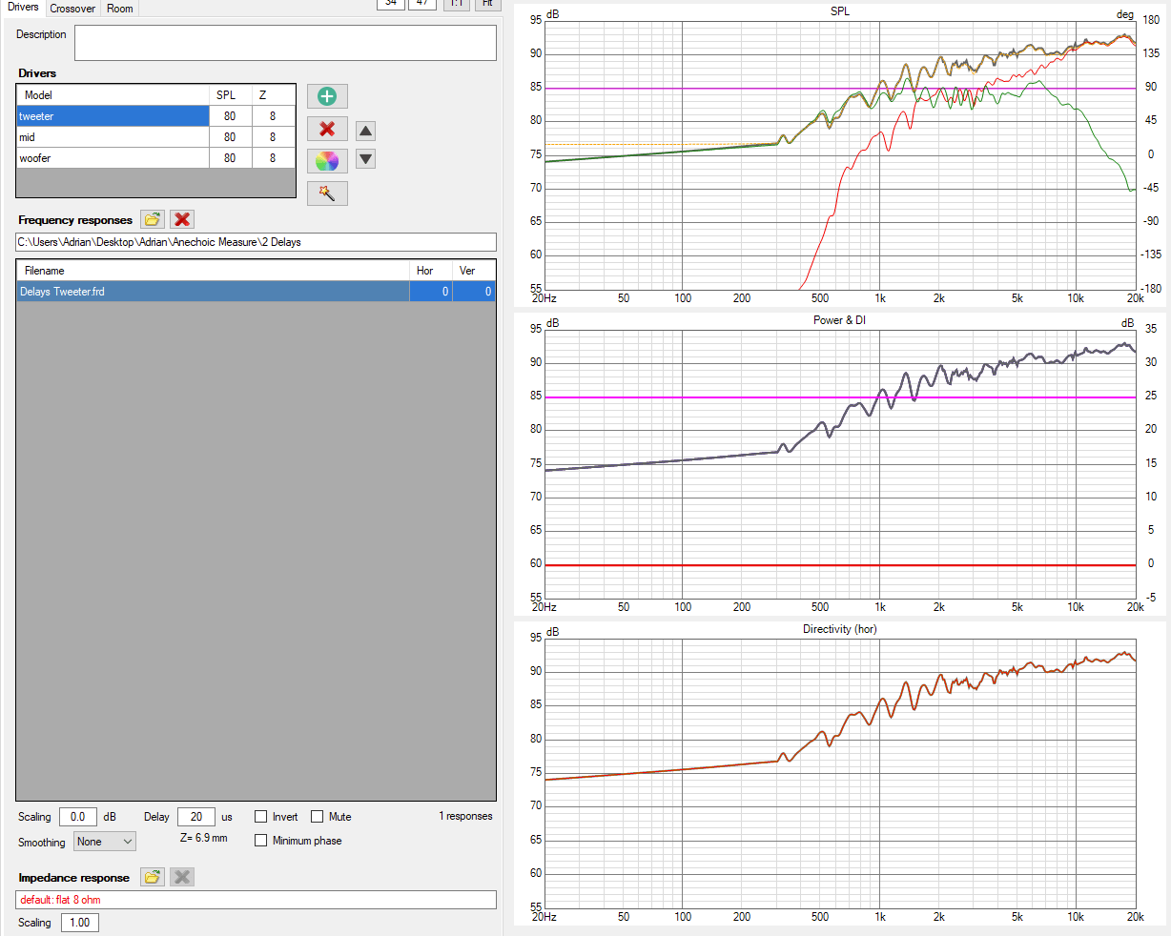This screenshot has height=936, width=1171.
Task: Open folder to load frequency responses
Action: (x=153, y=219)
